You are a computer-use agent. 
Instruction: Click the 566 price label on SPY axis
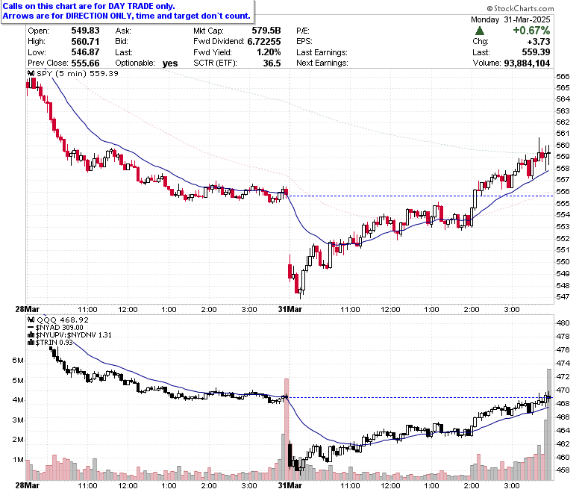tap(563, 76)
